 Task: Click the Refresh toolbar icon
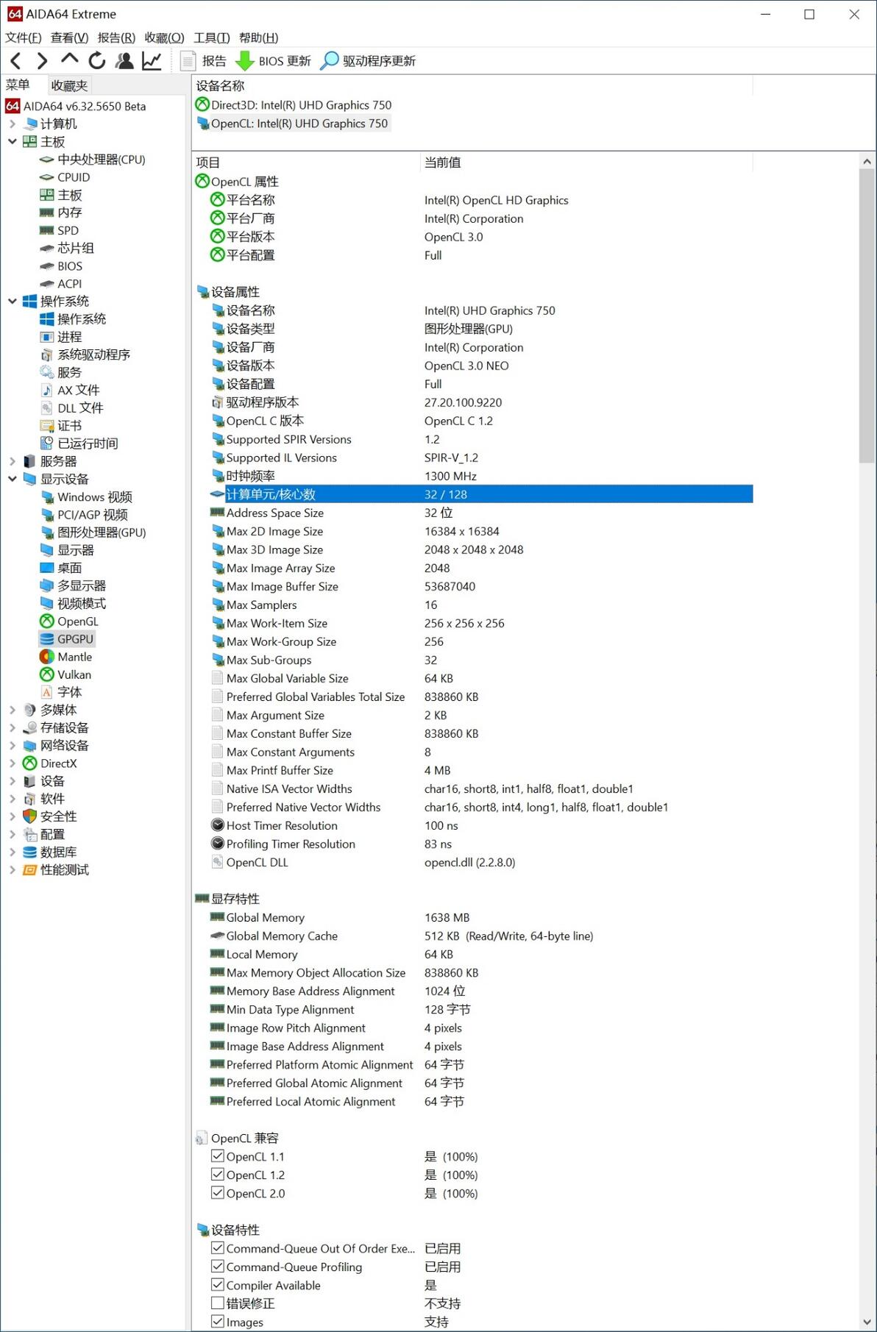tap(97, 61)
